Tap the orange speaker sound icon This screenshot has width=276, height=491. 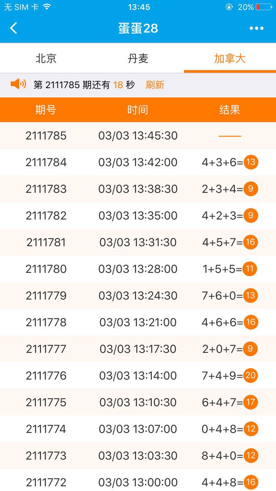pos(18,84)
